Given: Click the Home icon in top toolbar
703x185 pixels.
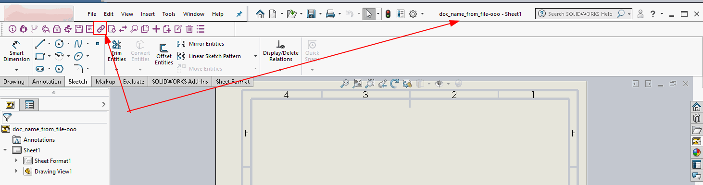Looking at the screenshot, I should tap(260, 14).
